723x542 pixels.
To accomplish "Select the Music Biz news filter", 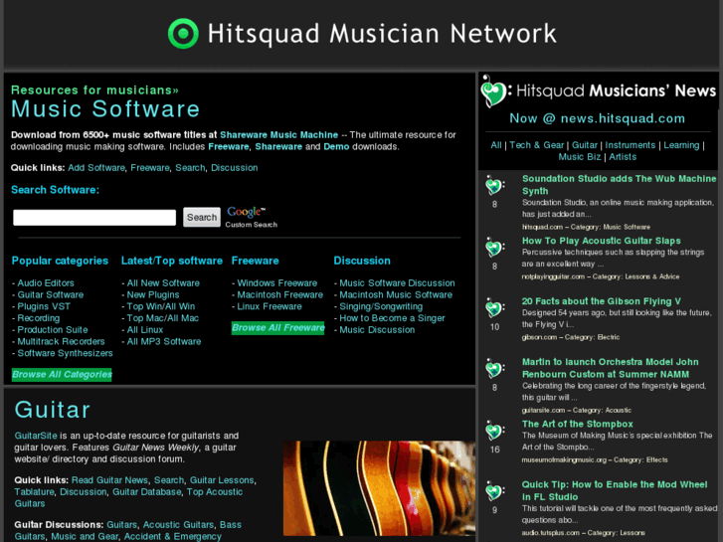I will [580, 157].
